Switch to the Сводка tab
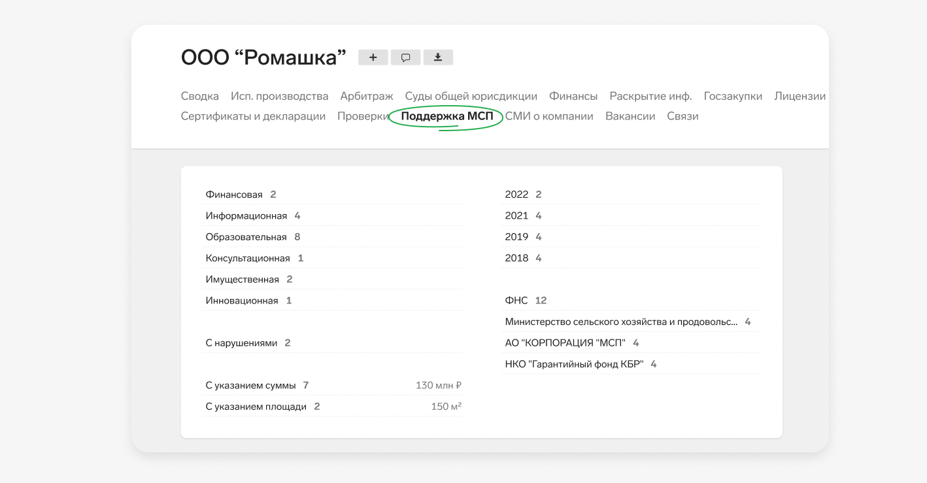927x483 pixels. [199, 96]
